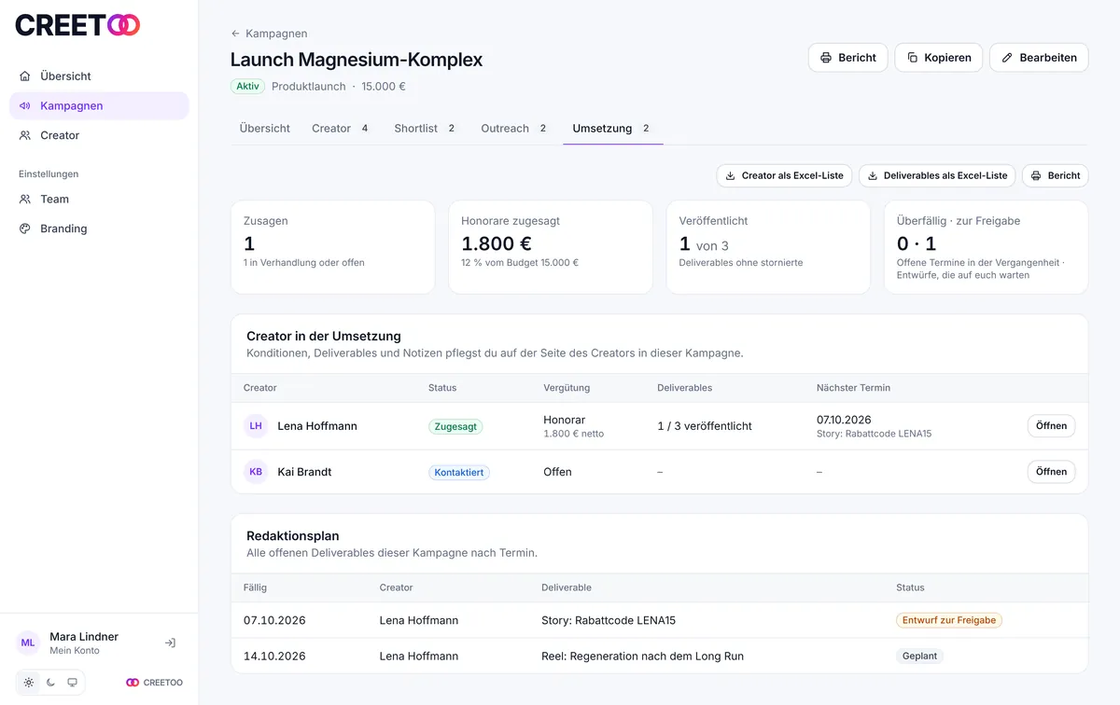Image resolution: width=1120 pixels, height=705 pixels.
Task: Select system theme monitor icon
Action: click(72, 683)
